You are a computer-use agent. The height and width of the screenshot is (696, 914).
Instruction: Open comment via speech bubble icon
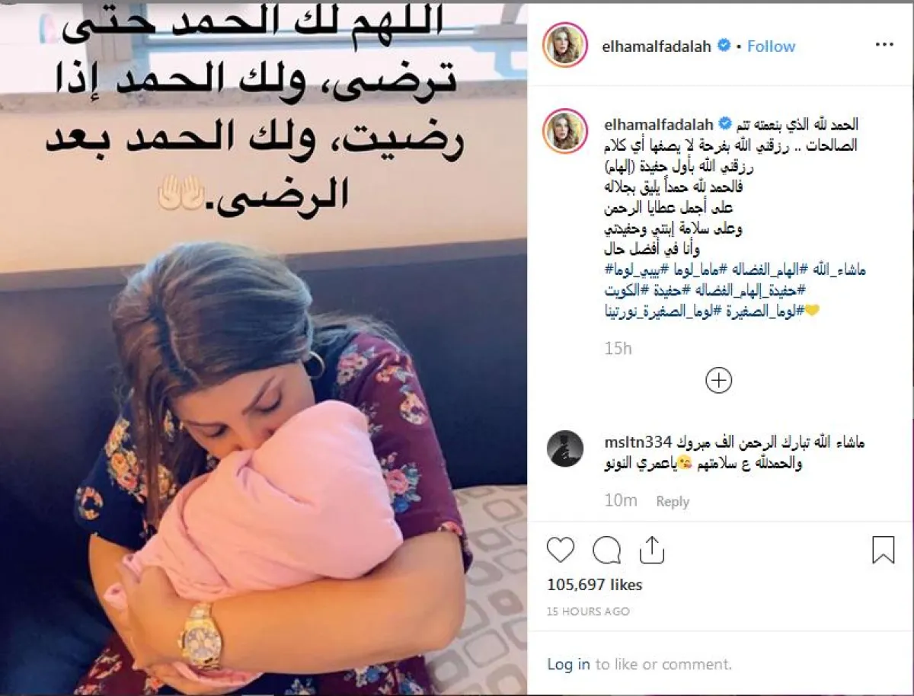tap(606, 549)
